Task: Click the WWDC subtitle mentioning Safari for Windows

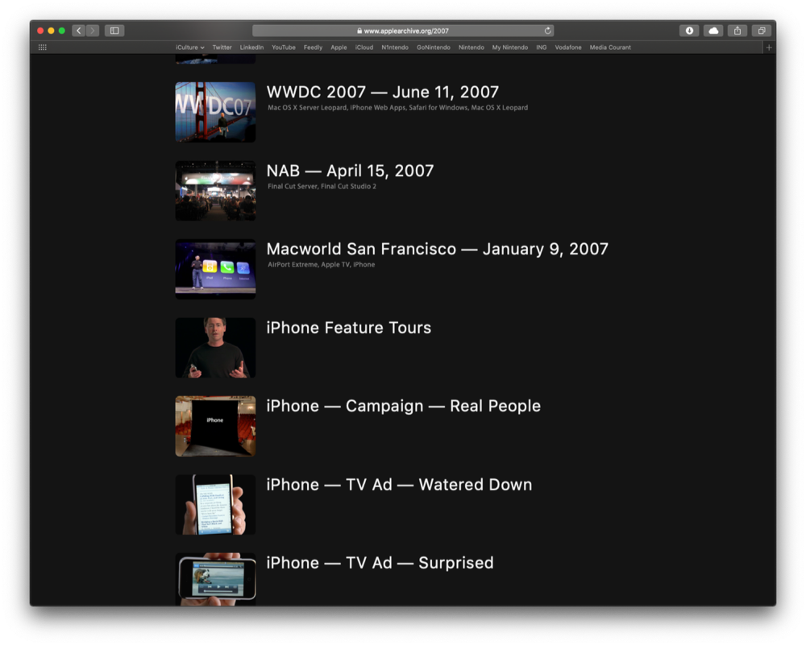Action: coord(398,107)
